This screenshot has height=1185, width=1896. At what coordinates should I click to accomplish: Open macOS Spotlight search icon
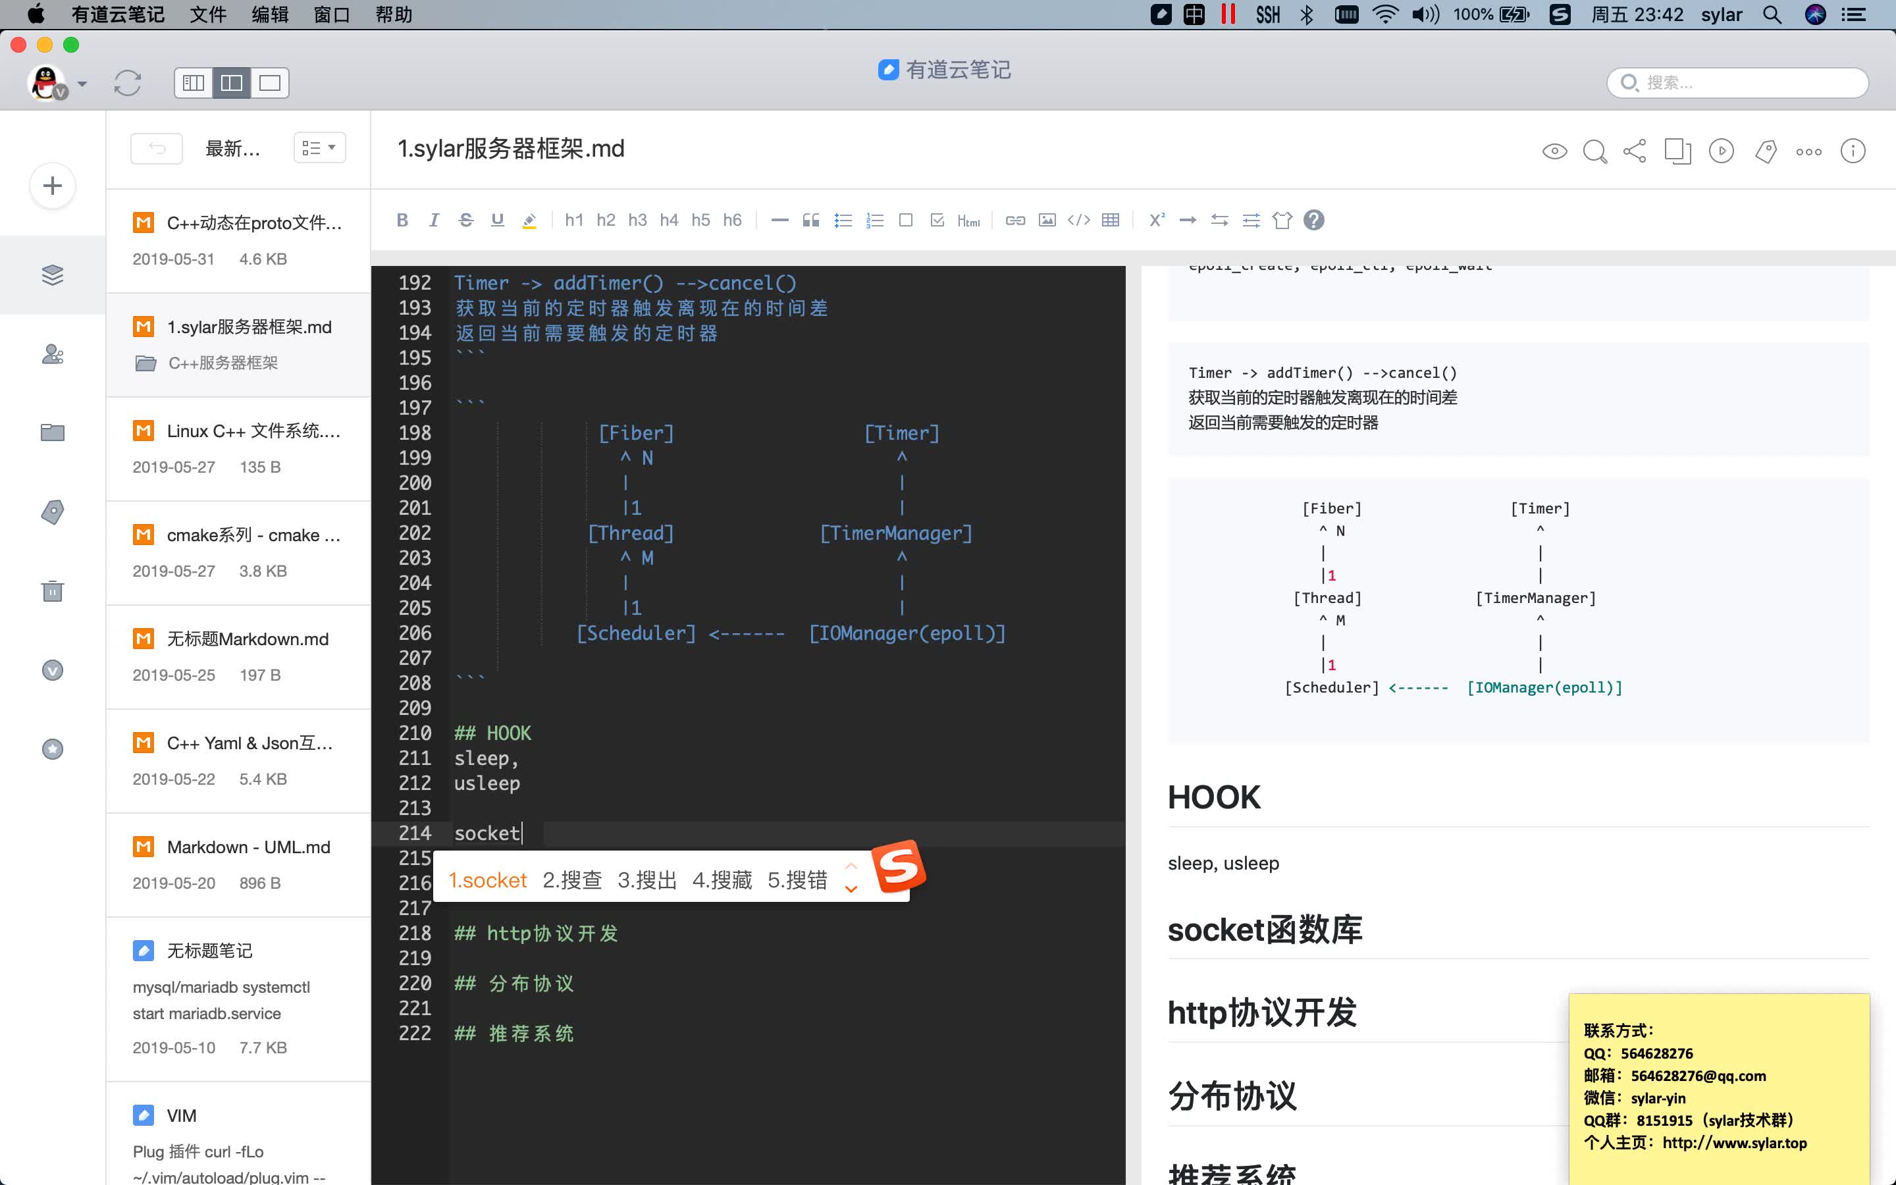(1772, 14)
